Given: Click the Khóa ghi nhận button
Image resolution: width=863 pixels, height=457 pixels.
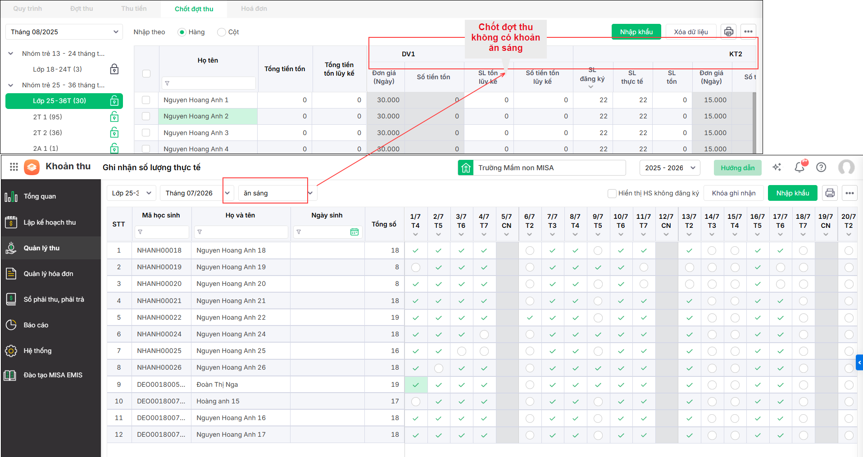Looking at the screenshot, I should pyautogui.click(x=734, y=193).
